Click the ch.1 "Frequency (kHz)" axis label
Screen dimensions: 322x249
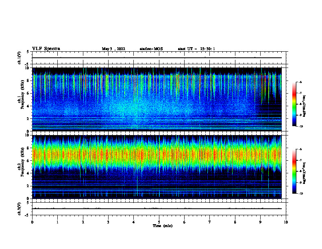22,95
